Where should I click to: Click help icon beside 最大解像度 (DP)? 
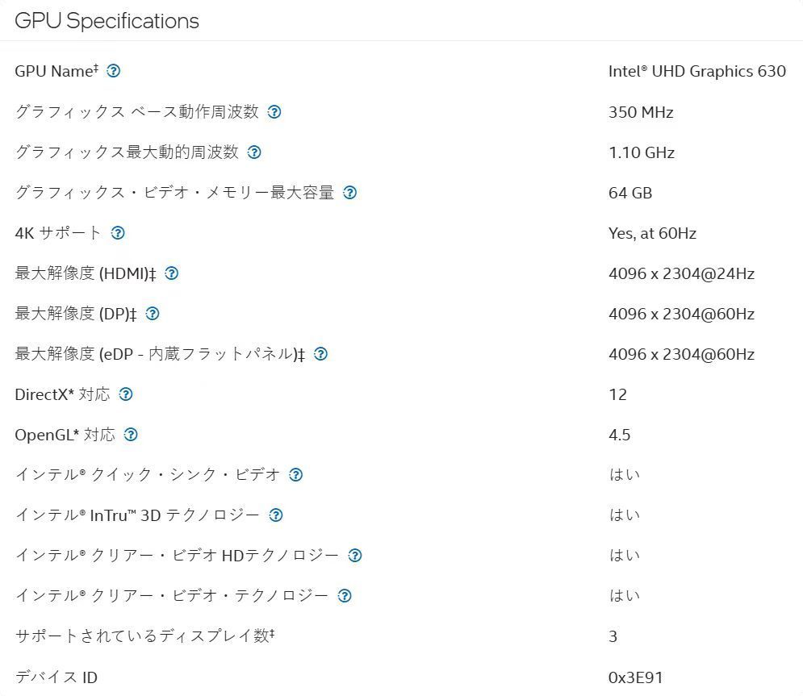[152, 314]
